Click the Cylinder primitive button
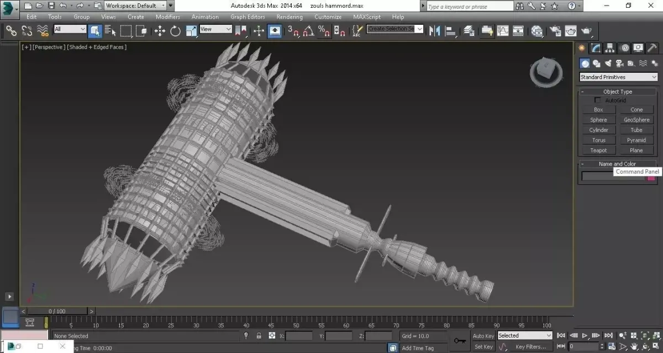The width and height of the screenshot is (663, 353). pos(598,130)
